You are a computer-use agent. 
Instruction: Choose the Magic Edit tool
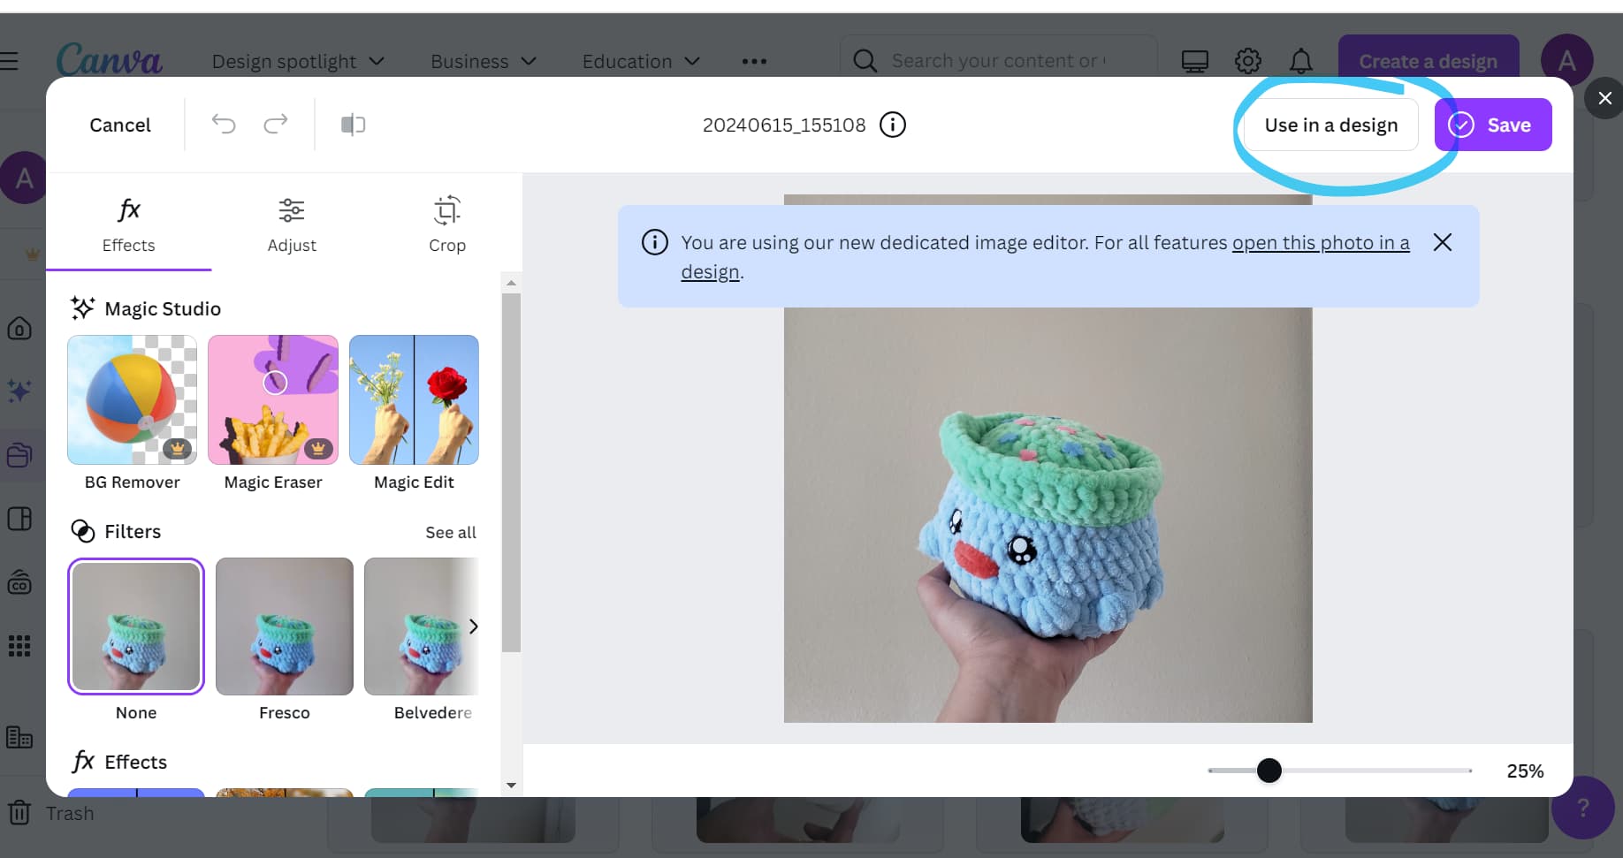[x=414, y=400]
